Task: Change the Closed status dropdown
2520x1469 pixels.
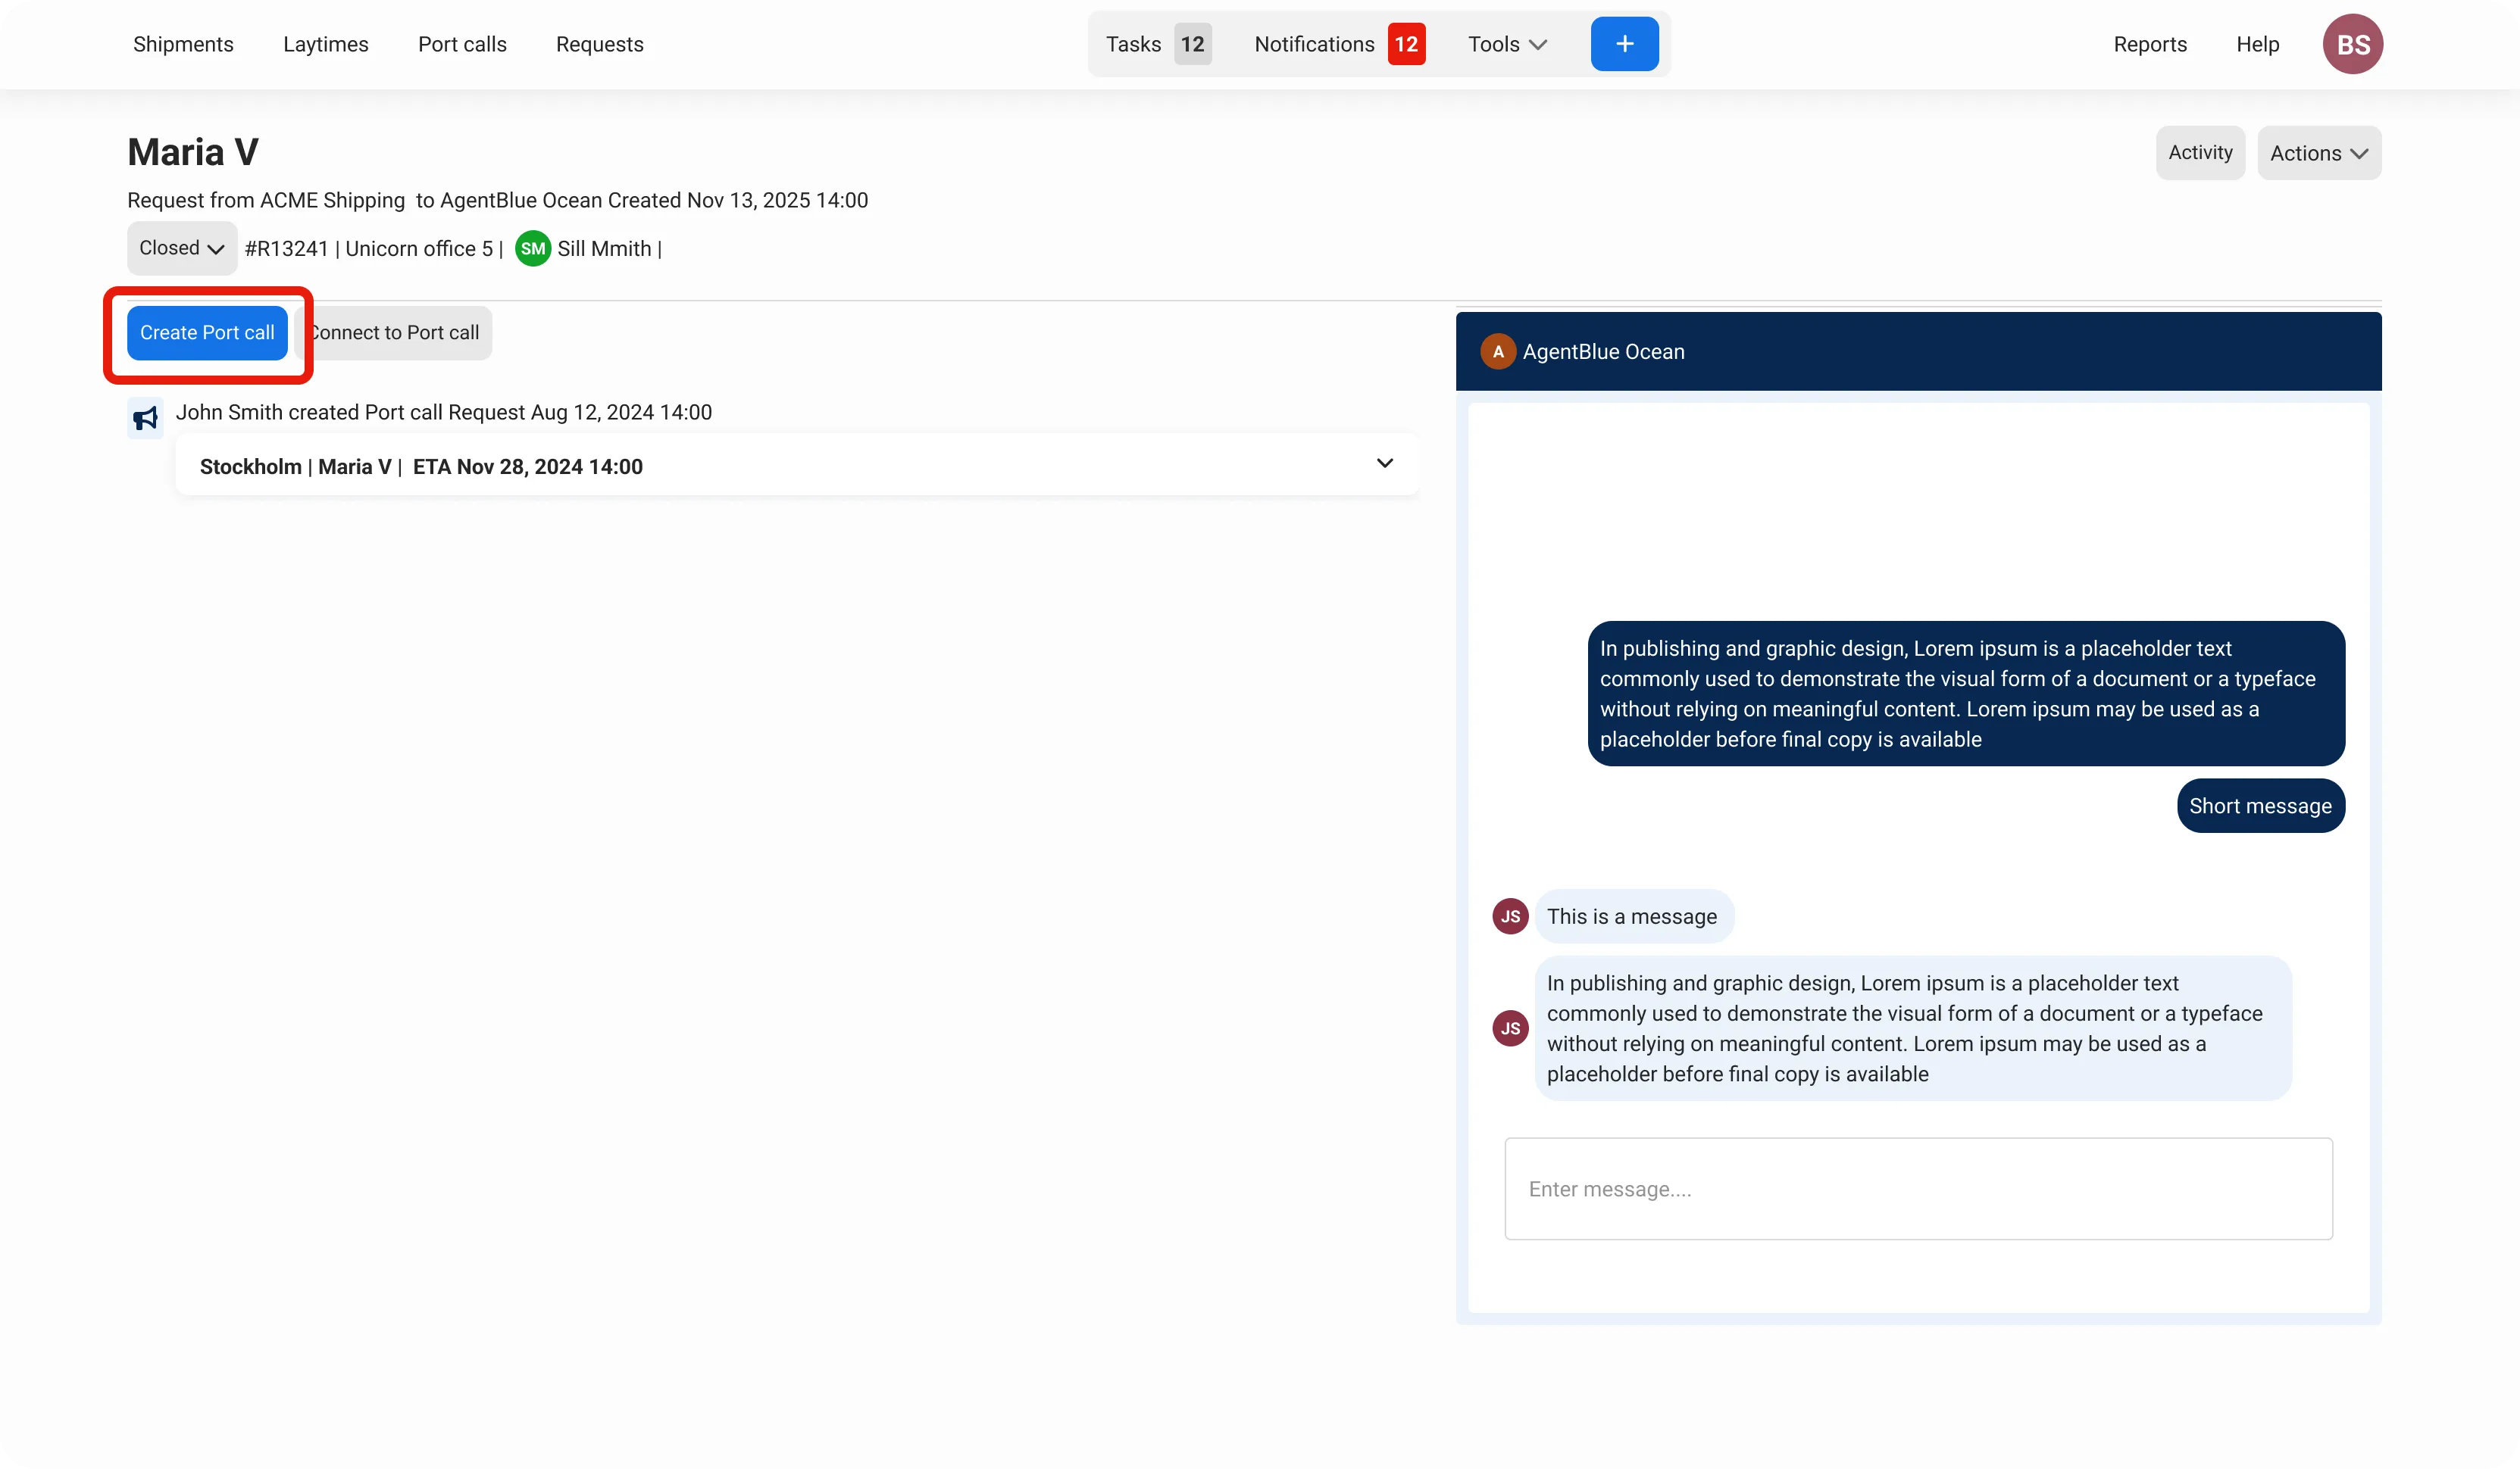Action: click(x=181, y=248)
